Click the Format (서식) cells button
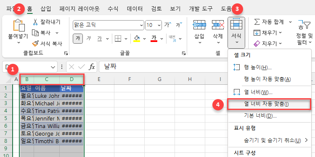The image size is (315, 157). pyautogui.click(x=236, y=33)
